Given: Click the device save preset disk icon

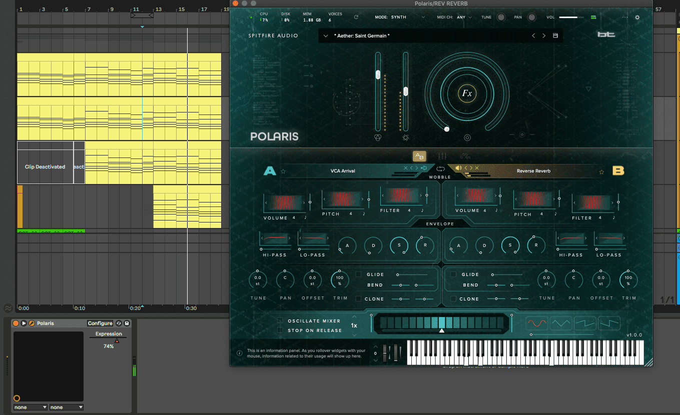Looking at the screenshot, I should click(x=127, y=323).
